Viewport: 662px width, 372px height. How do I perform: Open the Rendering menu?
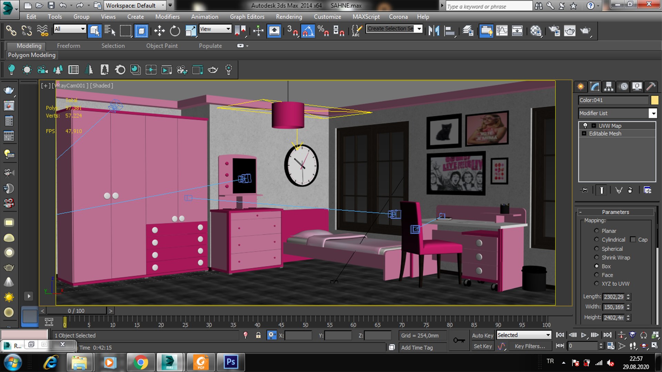point(289,17)
